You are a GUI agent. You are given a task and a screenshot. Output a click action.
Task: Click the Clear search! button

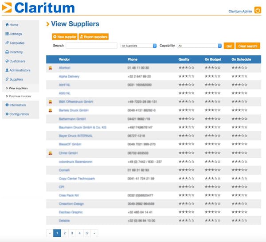click(248, 46)
